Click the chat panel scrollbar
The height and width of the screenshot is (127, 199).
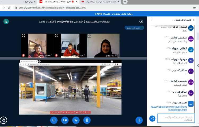(194, 69)
